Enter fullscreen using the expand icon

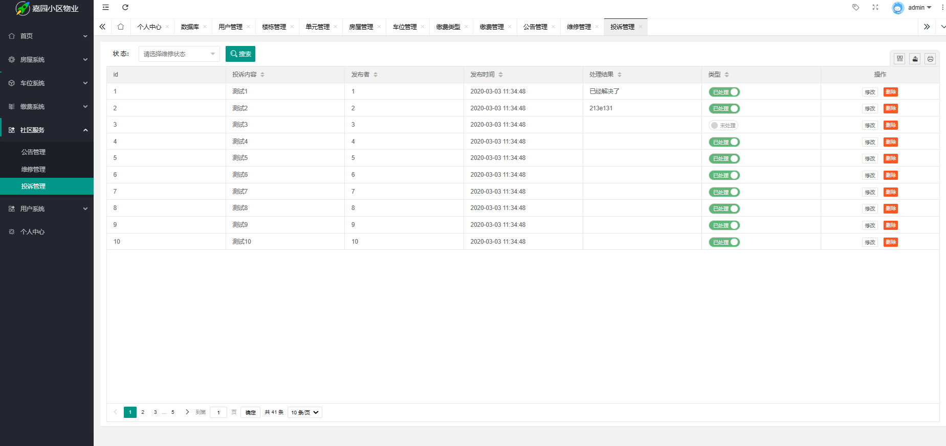tap(875, 7)
